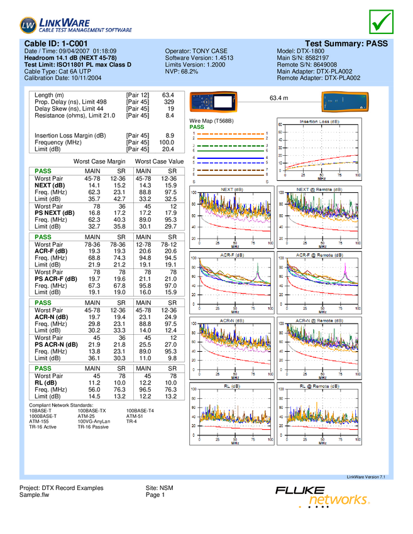The width and height of the screenshot is (413, 534).
Task: Click Main S/N: 8582197
Action: 302,58
